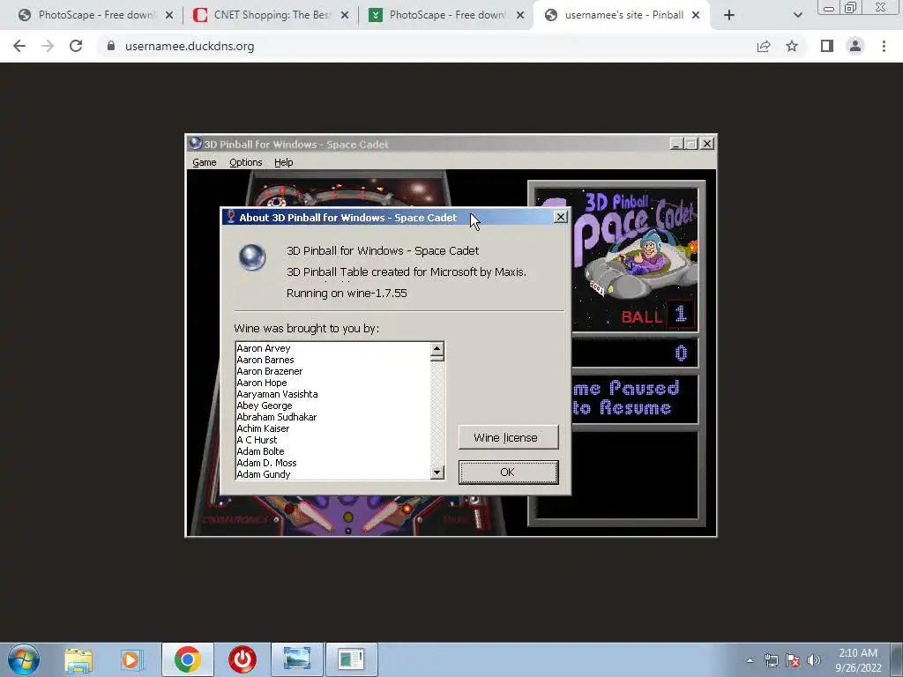Select Aaron Brazener in the list

pos(270,371)
